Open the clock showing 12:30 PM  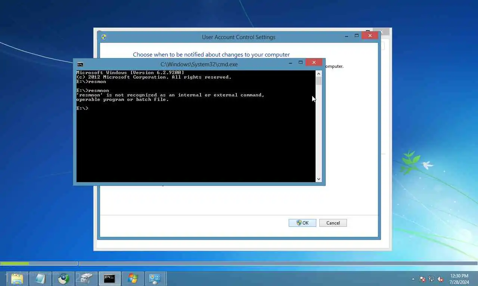[x=459, y=276]
